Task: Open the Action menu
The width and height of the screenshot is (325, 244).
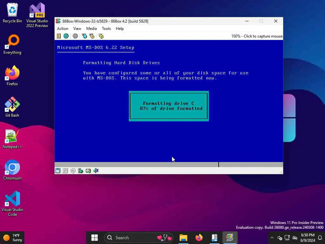Action: pyautogui.click(x=63, y=29)
